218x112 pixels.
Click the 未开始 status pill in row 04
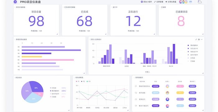(156, 106)
